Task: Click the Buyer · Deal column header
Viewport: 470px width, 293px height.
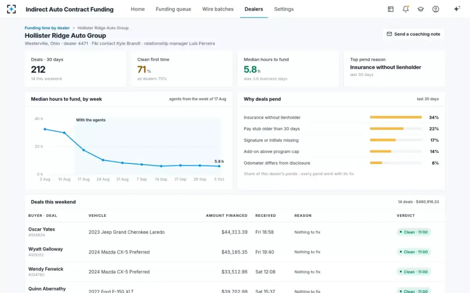Action: click(x=43, y=215)
